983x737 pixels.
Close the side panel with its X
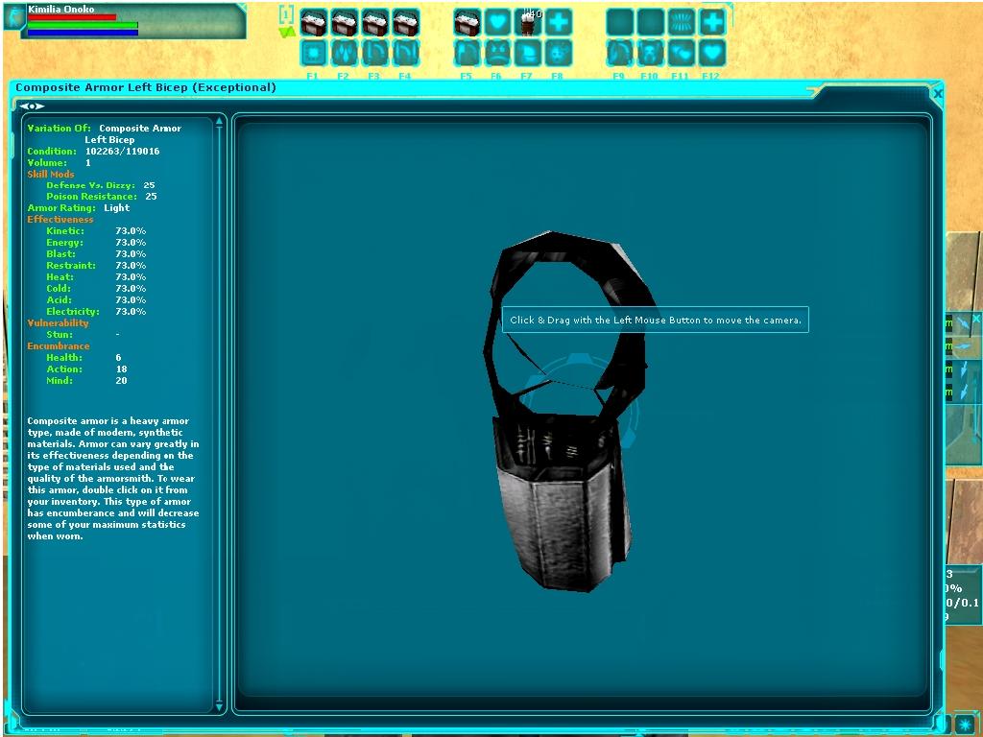tap(976, 320)
